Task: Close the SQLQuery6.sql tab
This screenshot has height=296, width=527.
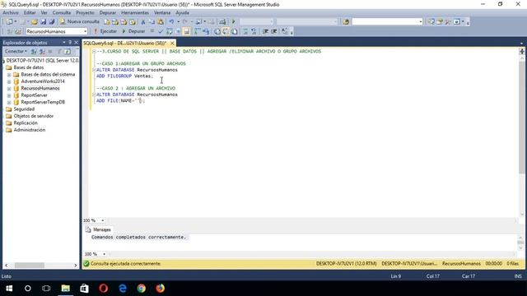Action: click(172, 44)
